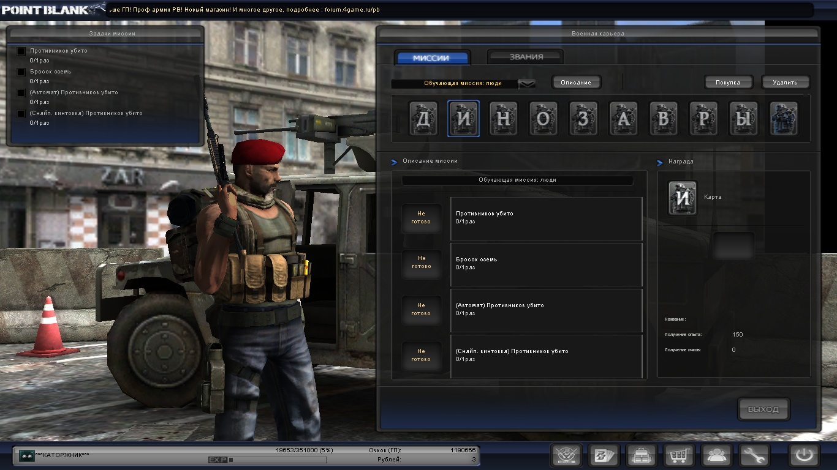
Task: Select the highlighted mission card with letter И
Action: coord(463,119)
